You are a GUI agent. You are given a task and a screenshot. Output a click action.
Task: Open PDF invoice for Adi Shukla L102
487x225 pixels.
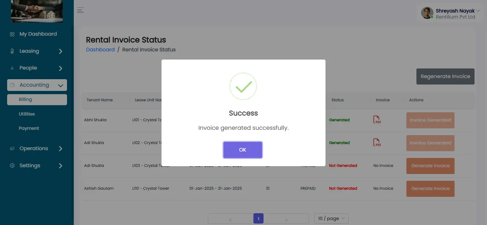coord(377,143)
